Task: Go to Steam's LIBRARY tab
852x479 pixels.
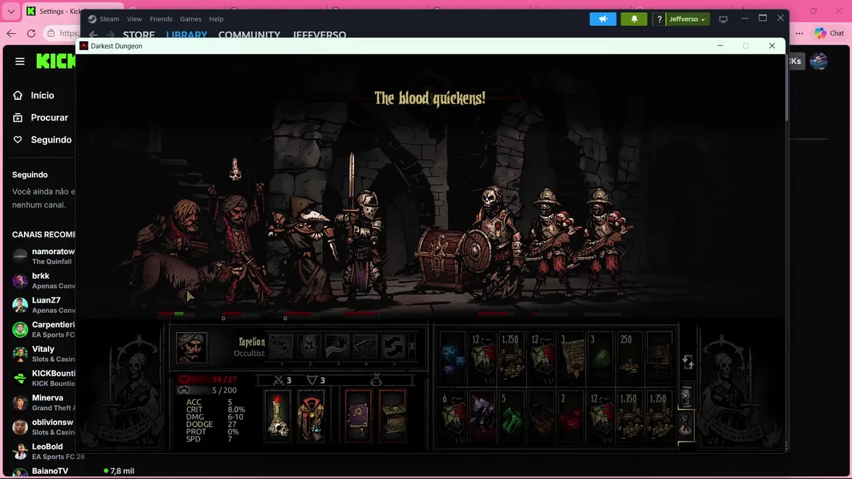Action: tap(186, 35)
